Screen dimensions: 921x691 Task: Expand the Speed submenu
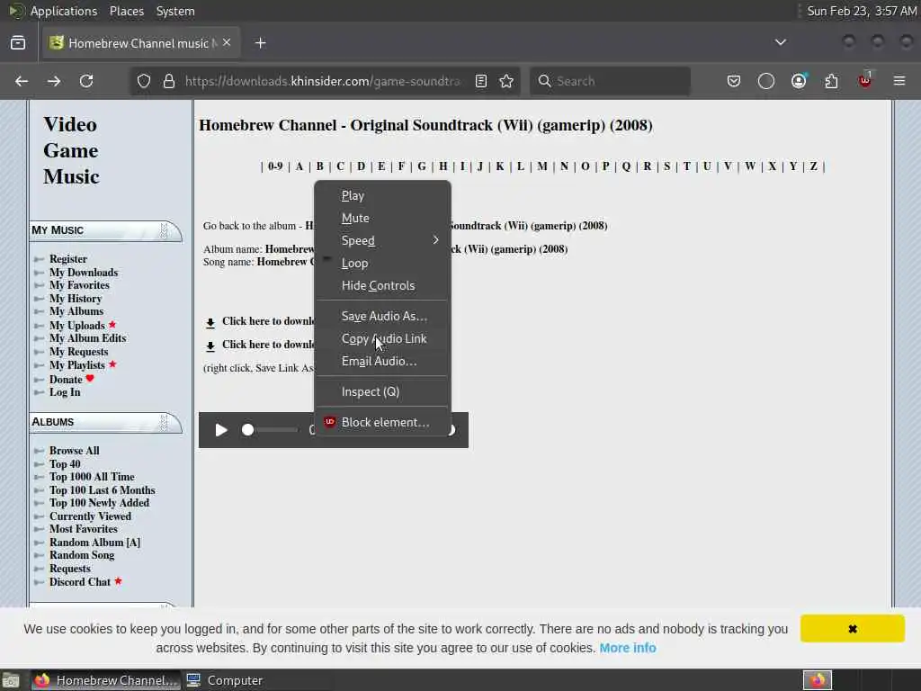point(383,240)
